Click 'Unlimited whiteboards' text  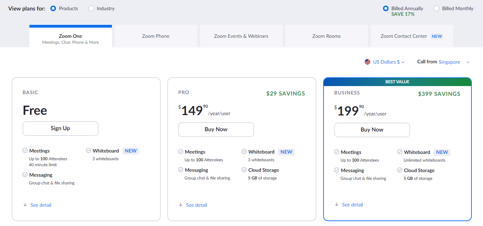click(425, 160)
